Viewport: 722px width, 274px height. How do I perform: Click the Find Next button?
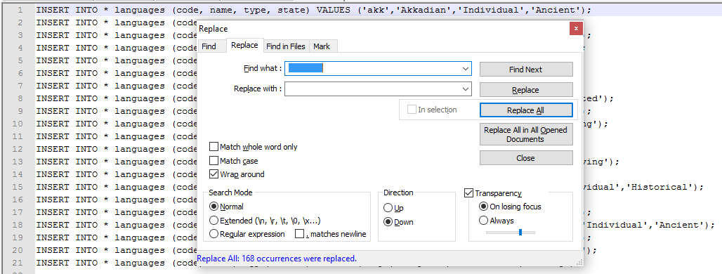click(526, 70)
